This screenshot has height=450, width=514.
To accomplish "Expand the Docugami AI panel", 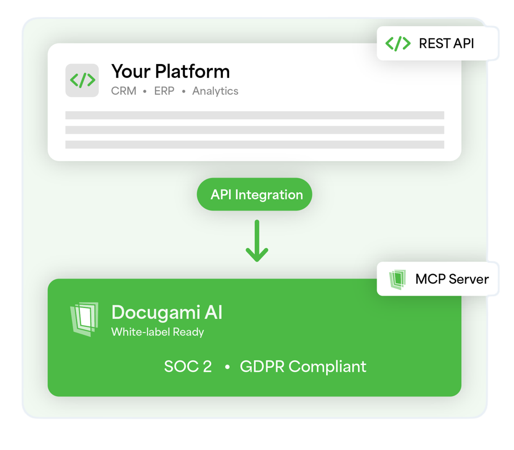I will point(254,338).
